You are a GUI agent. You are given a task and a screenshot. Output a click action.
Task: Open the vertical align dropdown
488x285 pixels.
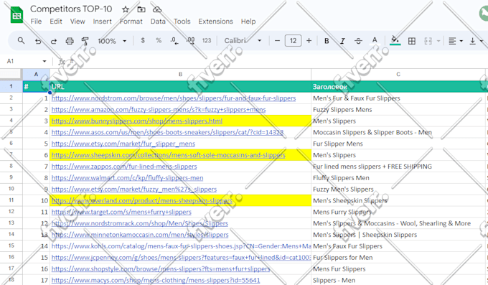(x=477, y=41)
